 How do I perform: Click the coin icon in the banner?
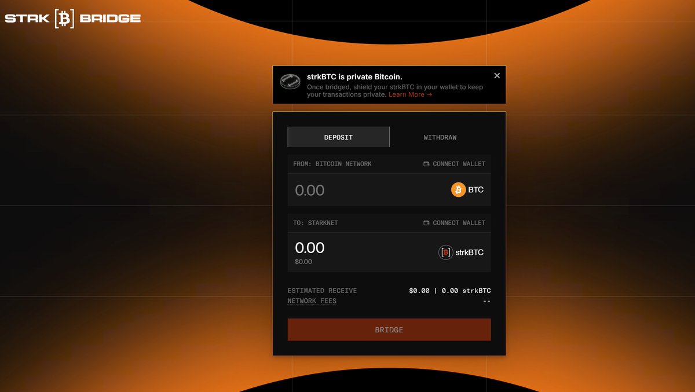(290, 82)
